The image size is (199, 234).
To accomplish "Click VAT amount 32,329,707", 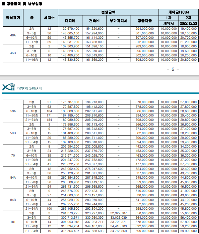I will tap(119, 213).
